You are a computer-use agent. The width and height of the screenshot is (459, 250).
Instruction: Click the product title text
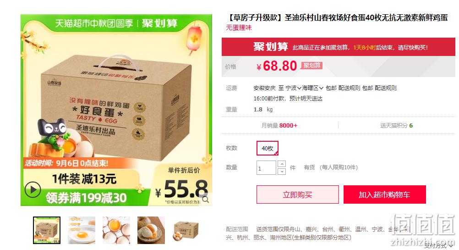pos(337,18)
